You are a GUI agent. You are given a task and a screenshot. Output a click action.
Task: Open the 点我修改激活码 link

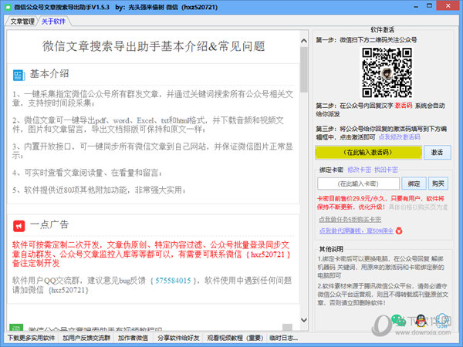[x=399, y=137]
